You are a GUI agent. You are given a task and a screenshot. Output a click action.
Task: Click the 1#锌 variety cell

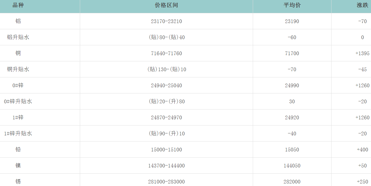18,117
